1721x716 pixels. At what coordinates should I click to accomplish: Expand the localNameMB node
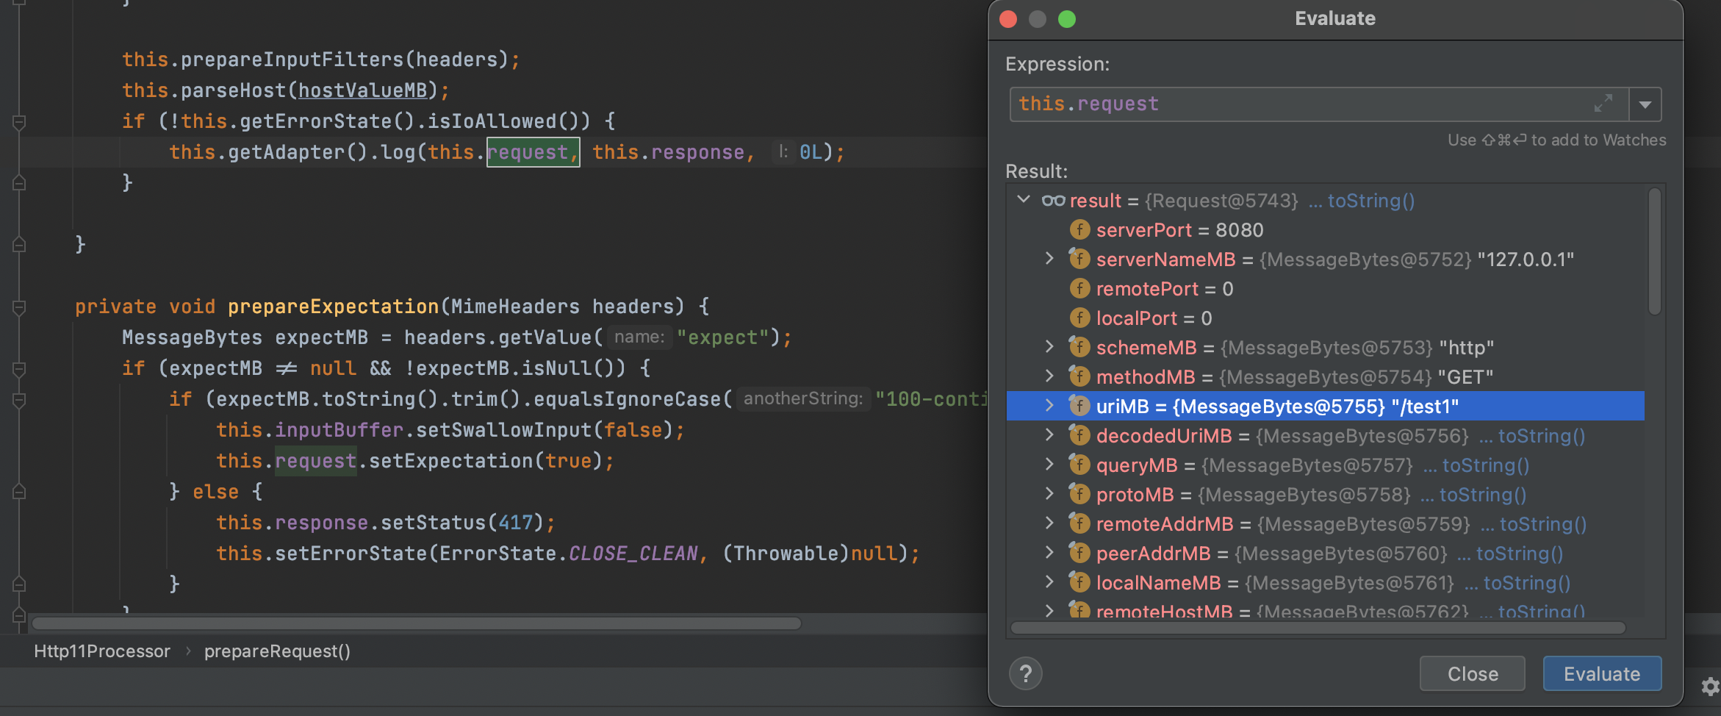click(x=1049, y=582)
